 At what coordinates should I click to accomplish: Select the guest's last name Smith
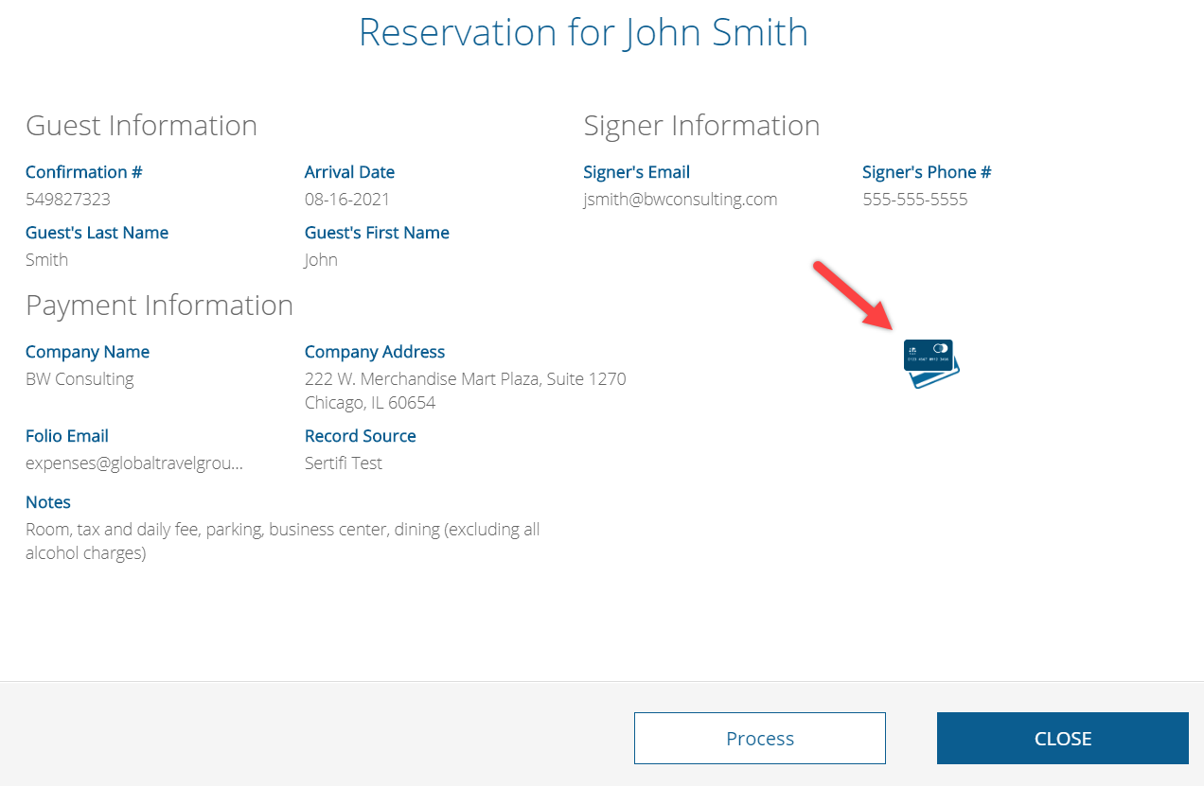47,260
